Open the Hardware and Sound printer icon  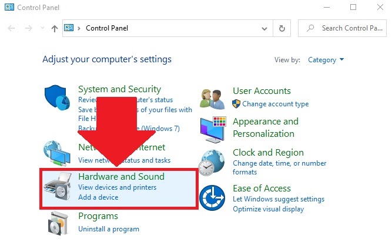point(58,188)
